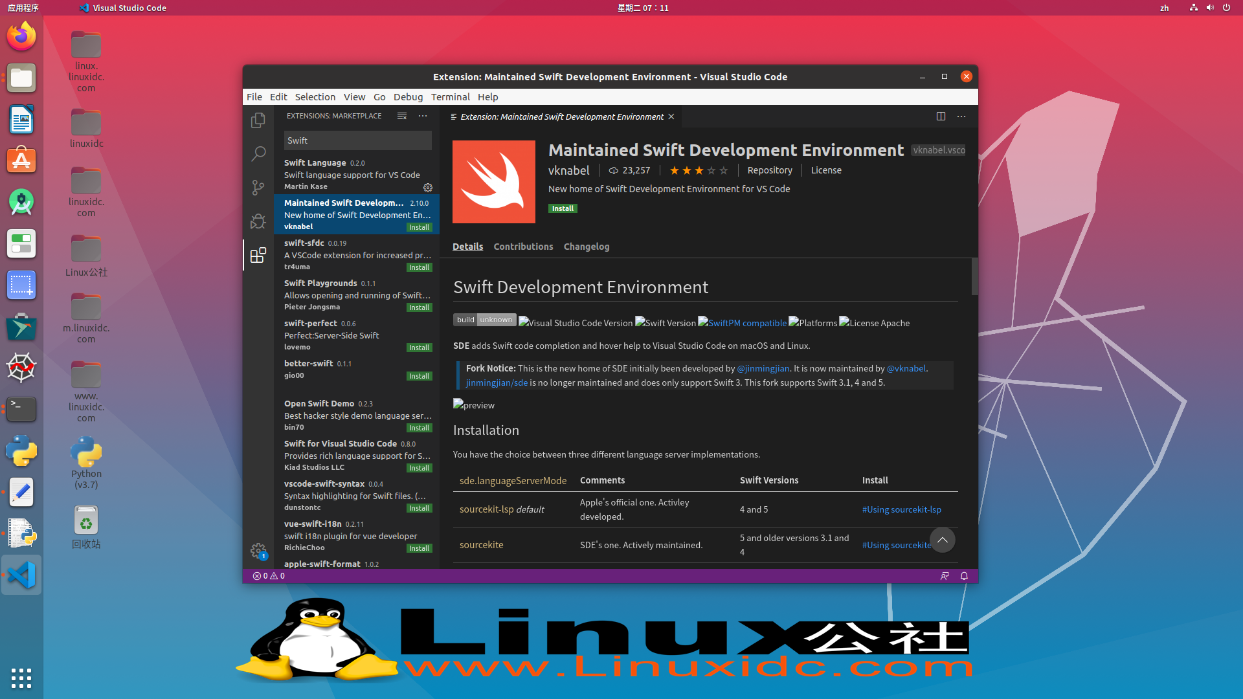Install the Maintained Swift Development Environment extension
This screenshot has height=699, width=1243.
click(563, 208)
